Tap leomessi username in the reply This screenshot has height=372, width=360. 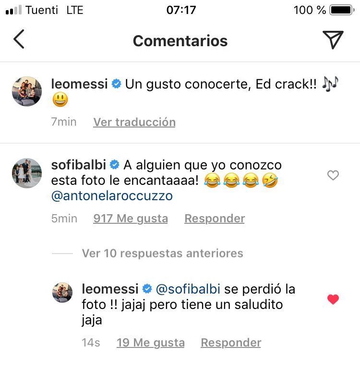tap(110, 289)
